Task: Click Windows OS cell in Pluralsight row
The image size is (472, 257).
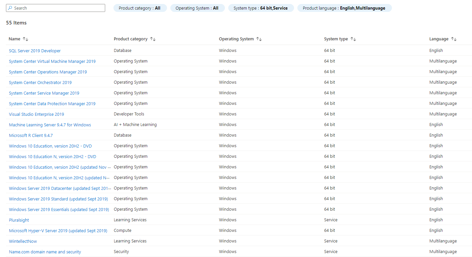Action: click(228, 220)
